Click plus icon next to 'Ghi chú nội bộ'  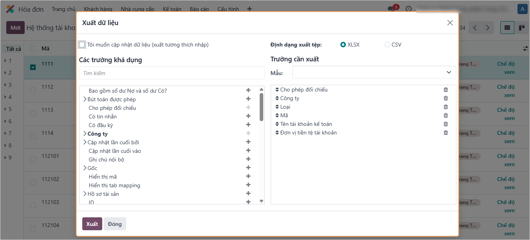click(248, 159)
